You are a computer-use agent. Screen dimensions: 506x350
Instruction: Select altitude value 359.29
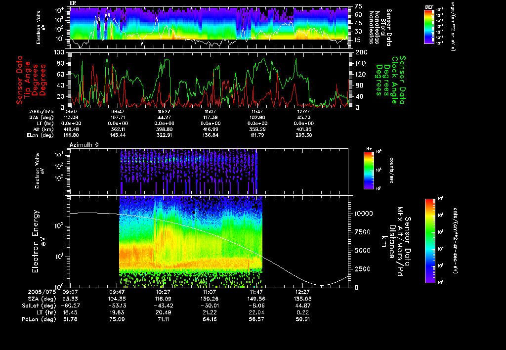tap(257, 129)
